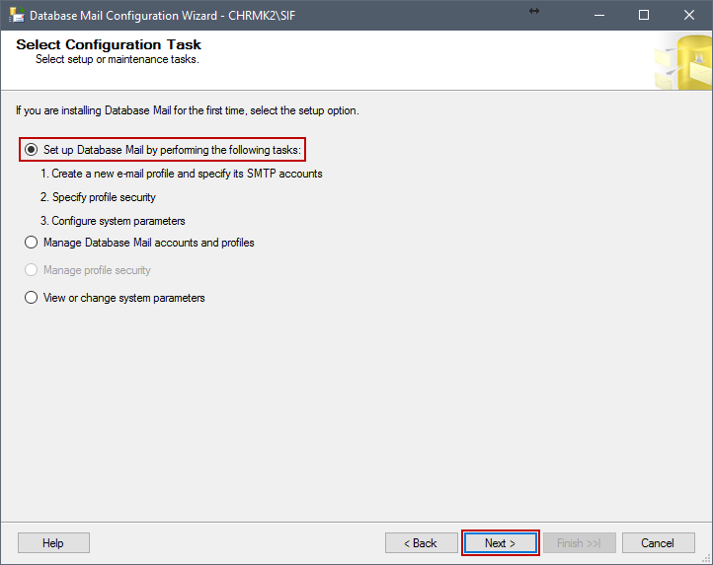Click the step 2 Specify profile security text

tap(98, 197)
